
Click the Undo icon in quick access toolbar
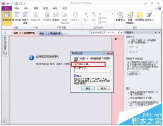pos(12,4)
